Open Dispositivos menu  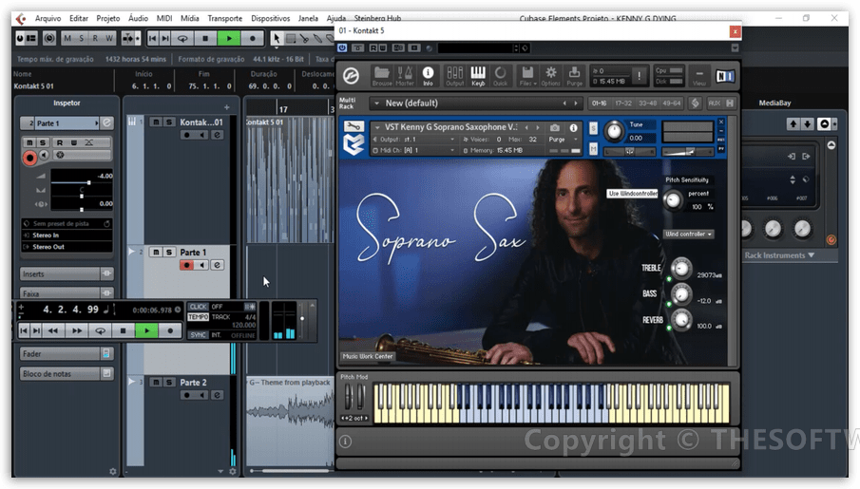[271, 18]
